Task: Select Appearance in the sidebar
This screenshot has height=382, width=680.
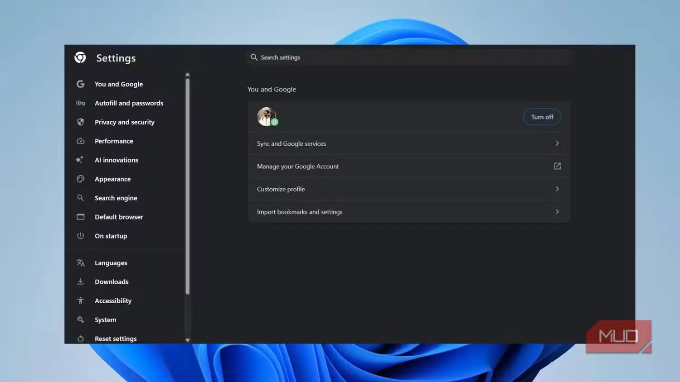Action: click(112, 179)
